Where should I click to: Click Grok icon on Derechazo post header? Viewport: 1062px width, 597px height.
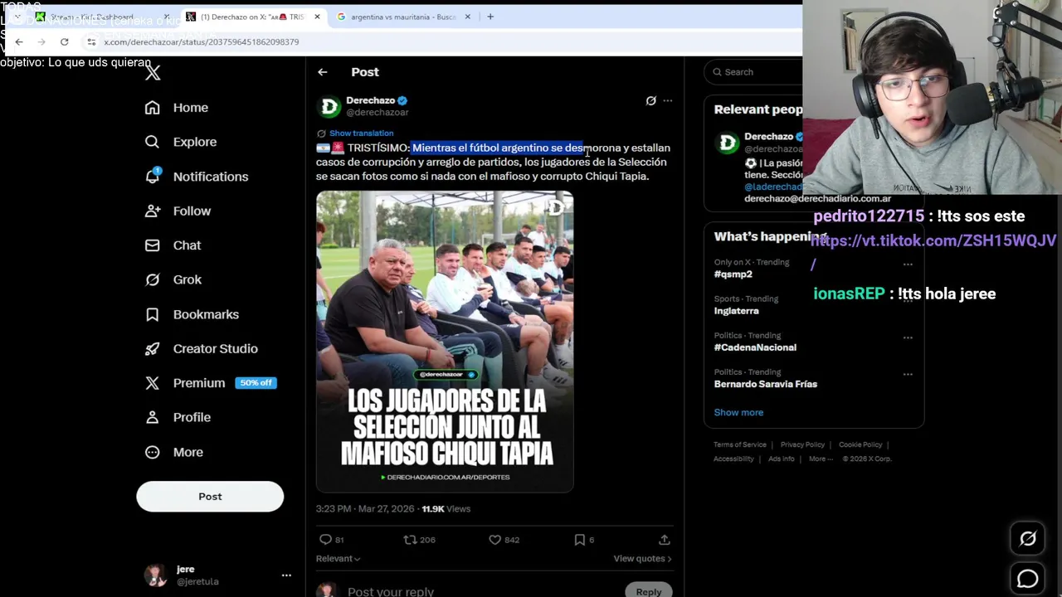pos(650,100)
